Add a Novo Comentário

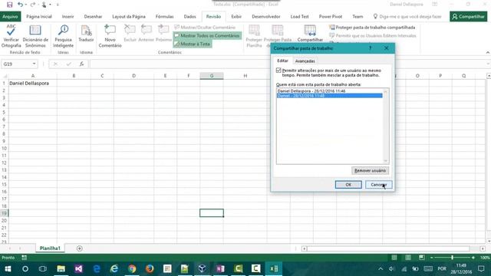click(x=110, y=36)
